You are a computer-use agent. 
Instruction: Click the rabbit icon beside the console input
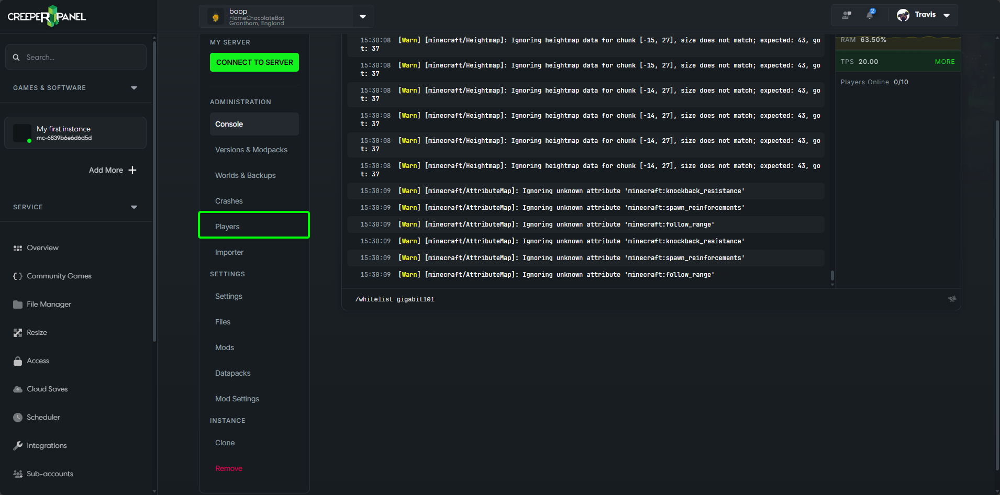point(952,299)
